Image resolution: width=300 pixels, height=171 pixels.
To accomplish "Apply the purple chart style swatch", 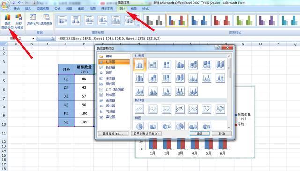I will pos(267,21).
